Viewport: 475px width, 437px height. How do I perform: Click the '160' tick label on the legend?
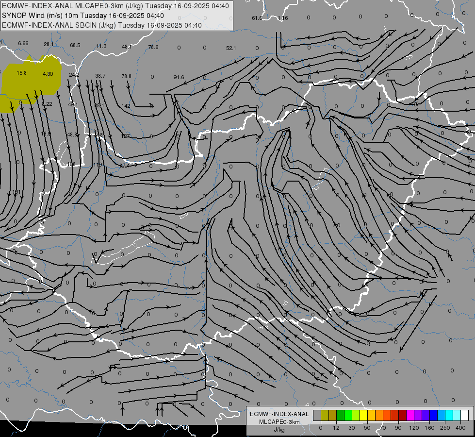tap(429, 428)
